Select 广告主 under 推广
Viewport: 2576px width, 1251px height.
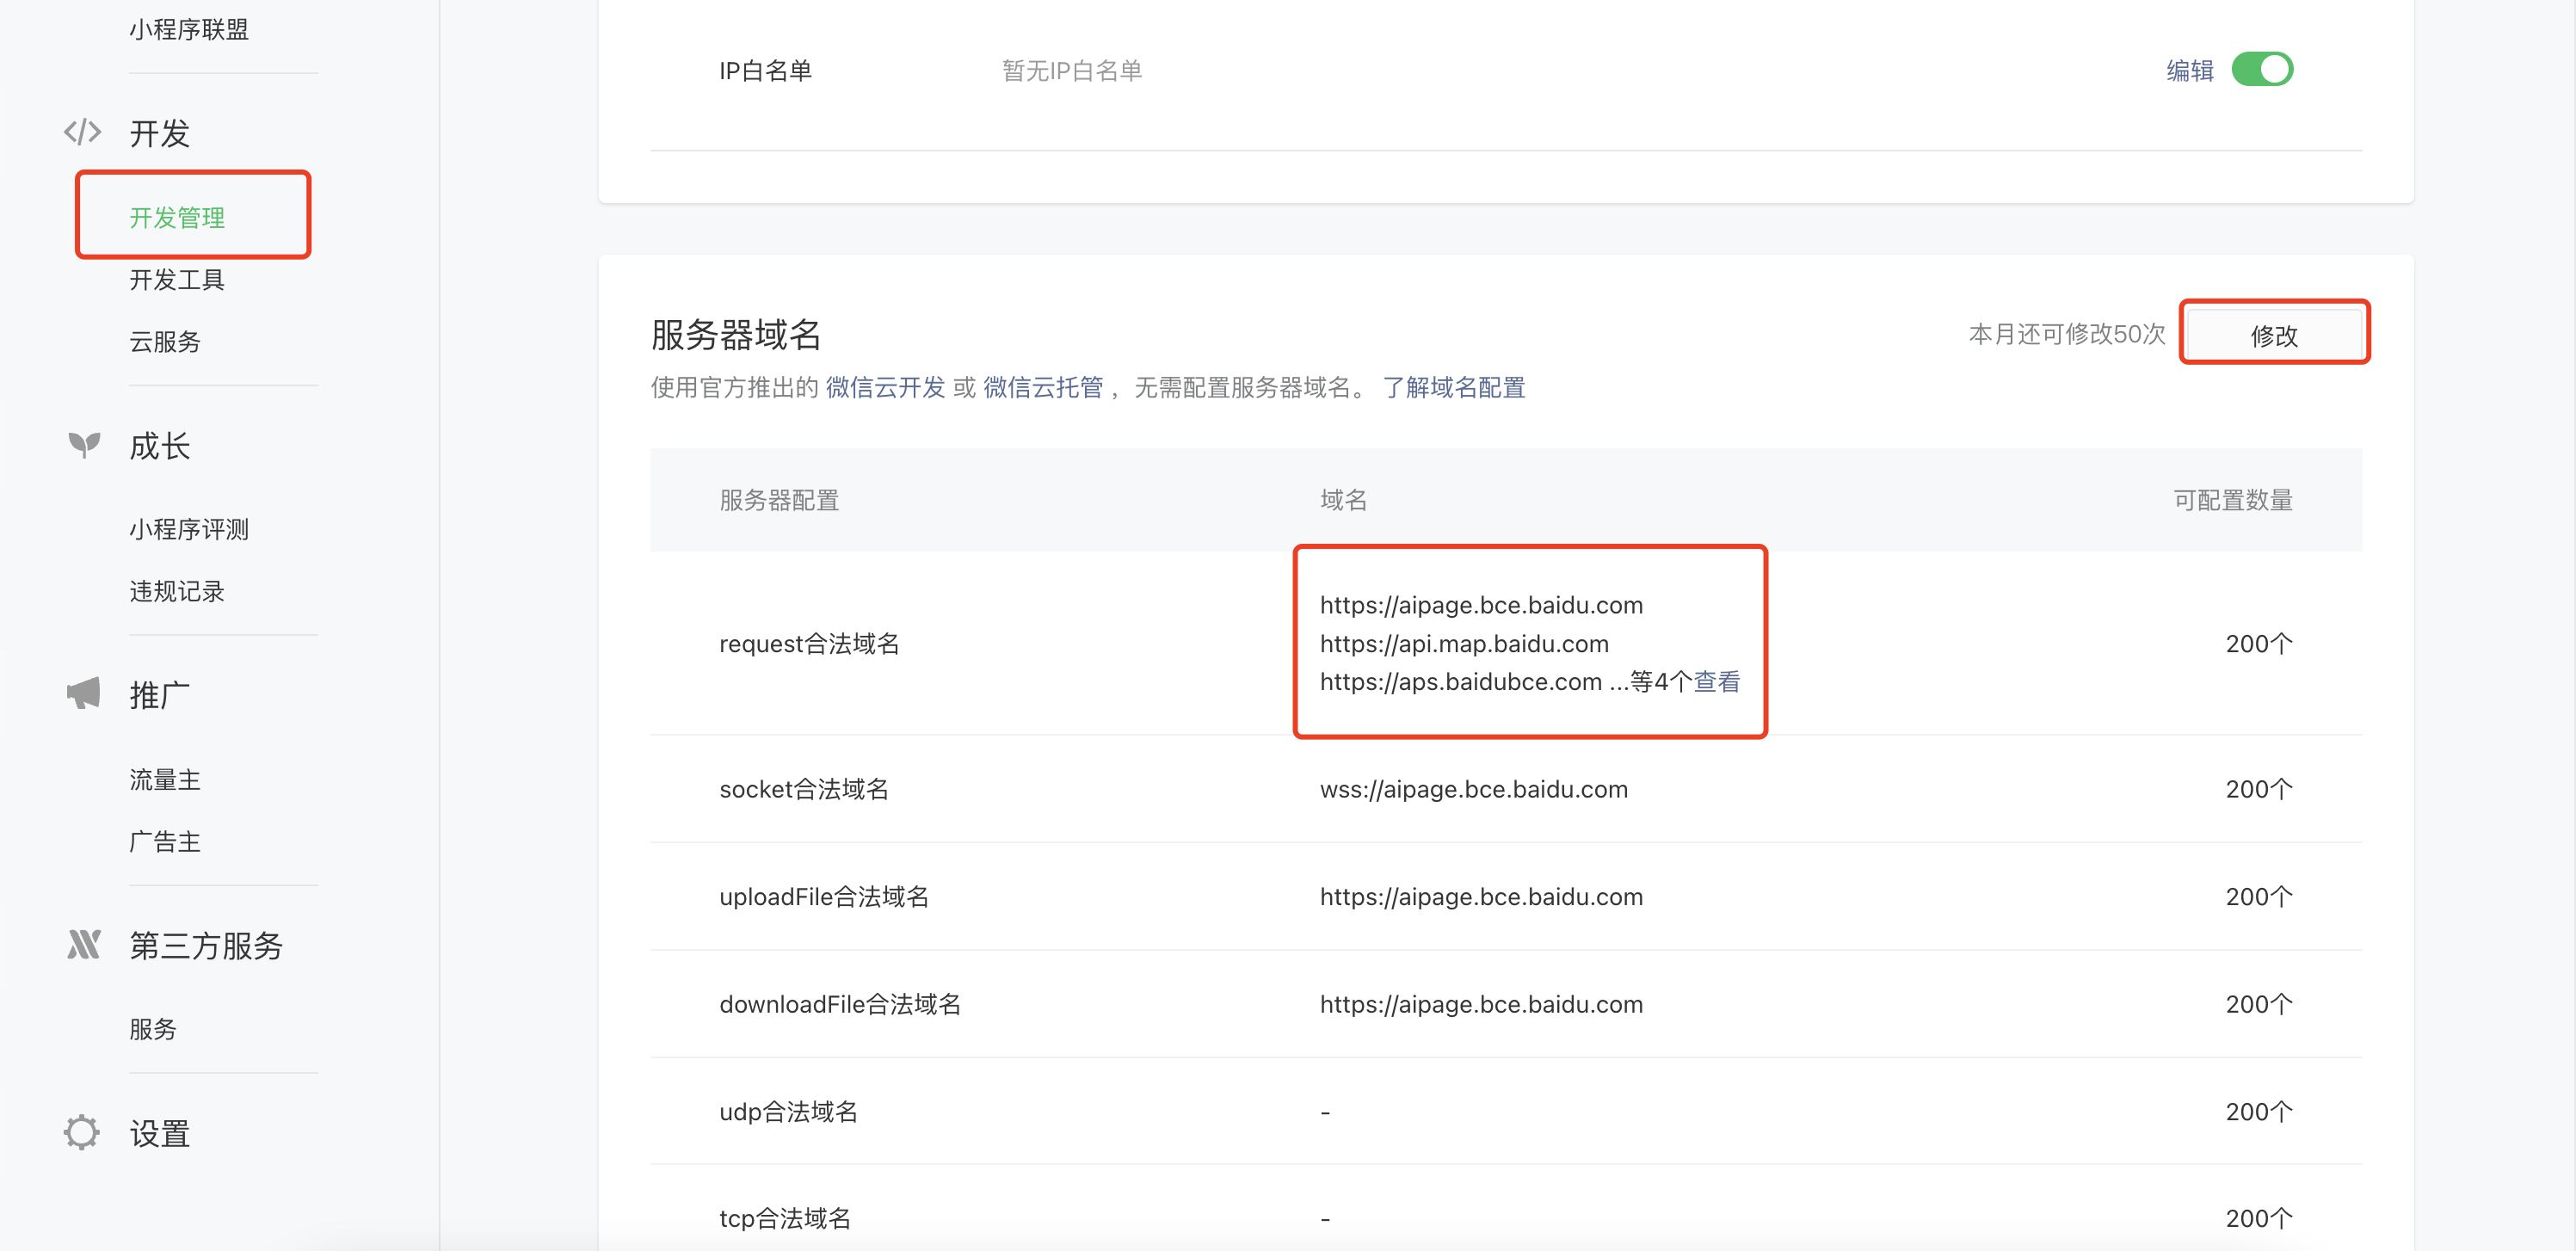coord(165,841)
